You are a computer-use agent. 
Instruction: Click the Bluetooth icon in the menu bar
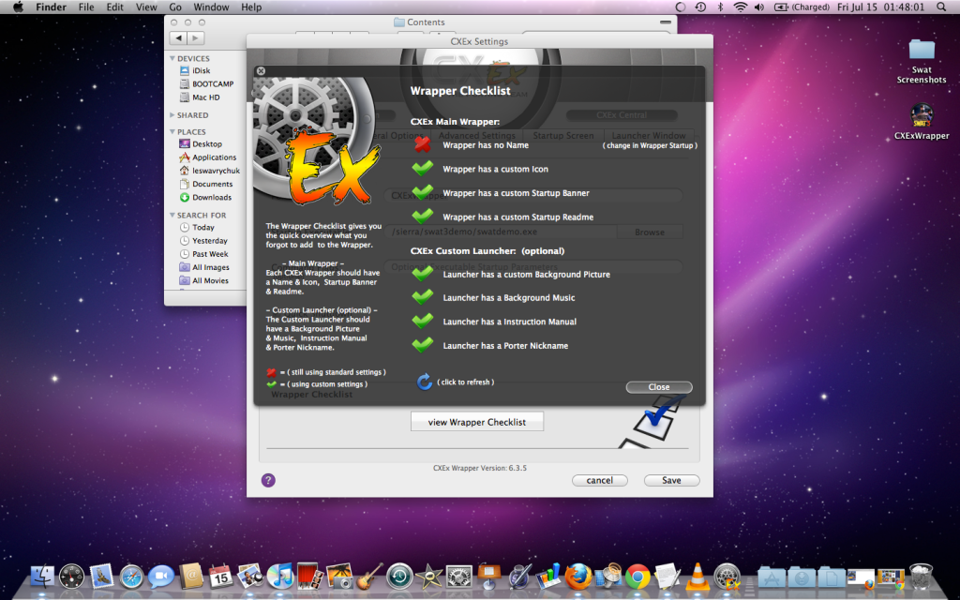pyautogui.click(x=721, y=7)
